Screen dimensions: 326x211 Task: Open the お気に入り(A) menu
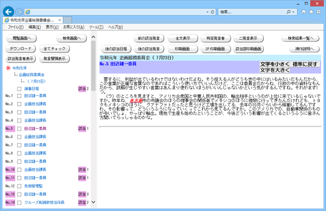[x=73, y=27]
